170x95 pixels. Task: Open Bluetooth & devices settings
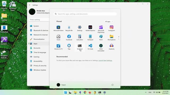[39, 30]
